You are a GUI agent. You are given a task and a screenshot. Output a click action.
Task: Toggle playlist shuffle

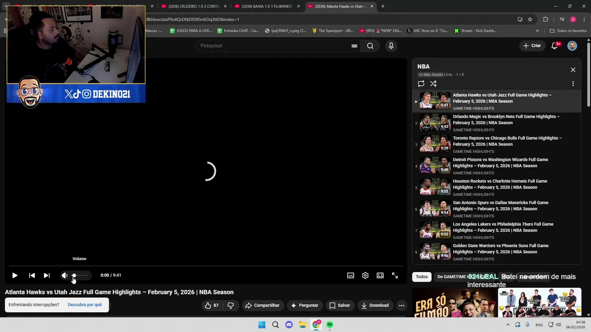(x=433, y=84)
